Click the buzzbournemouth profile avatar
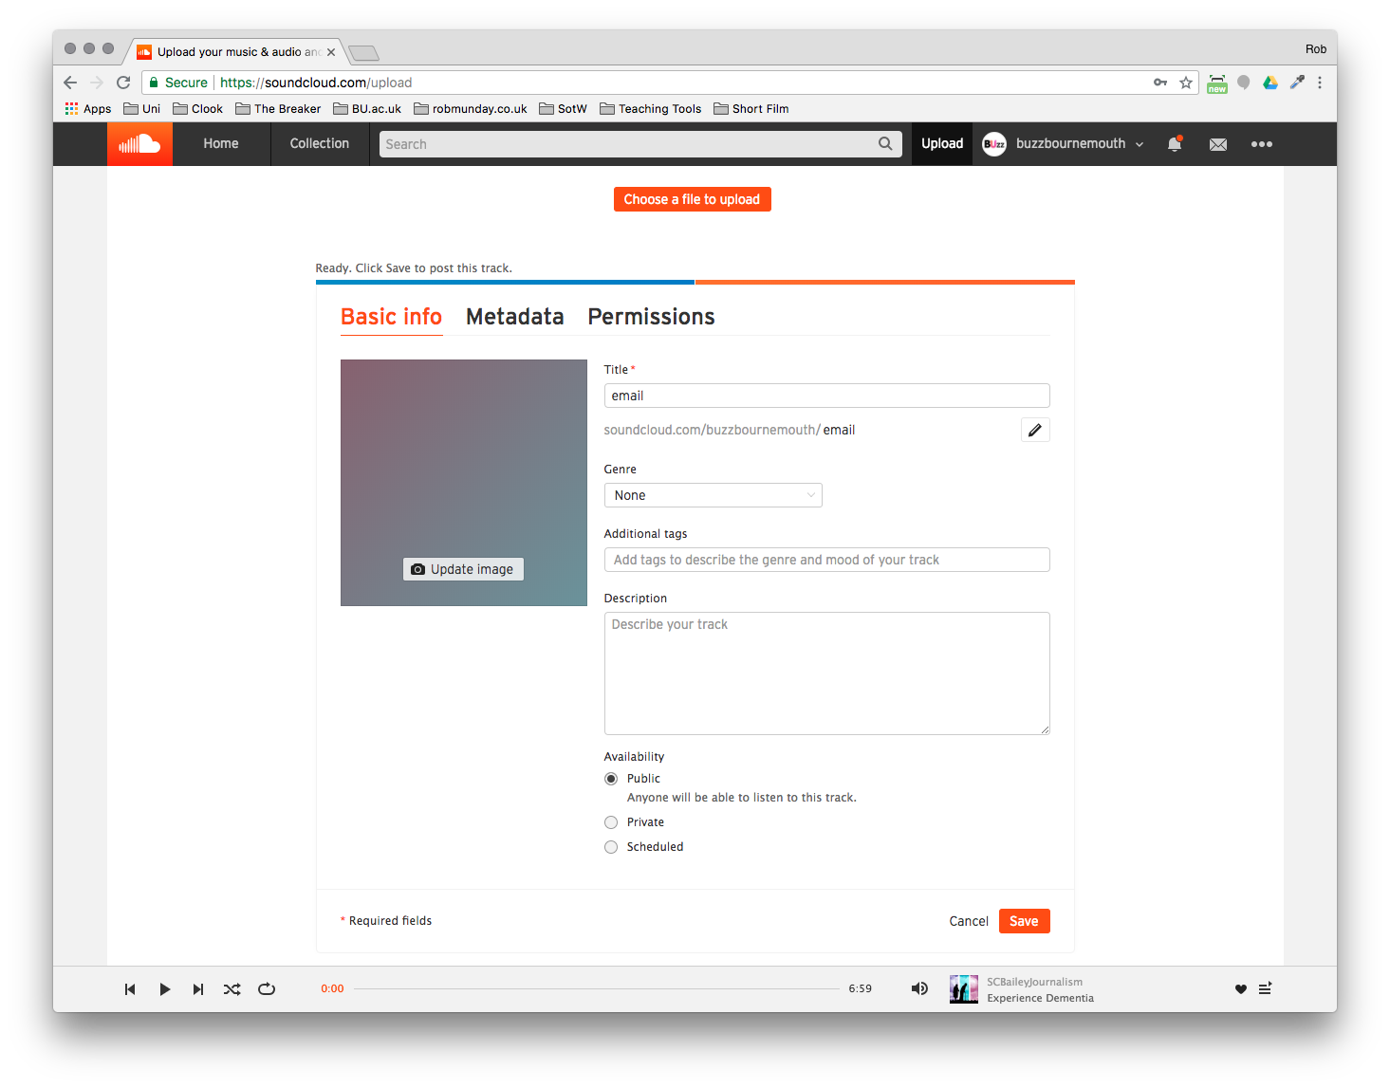 click(x=994, y=144)
